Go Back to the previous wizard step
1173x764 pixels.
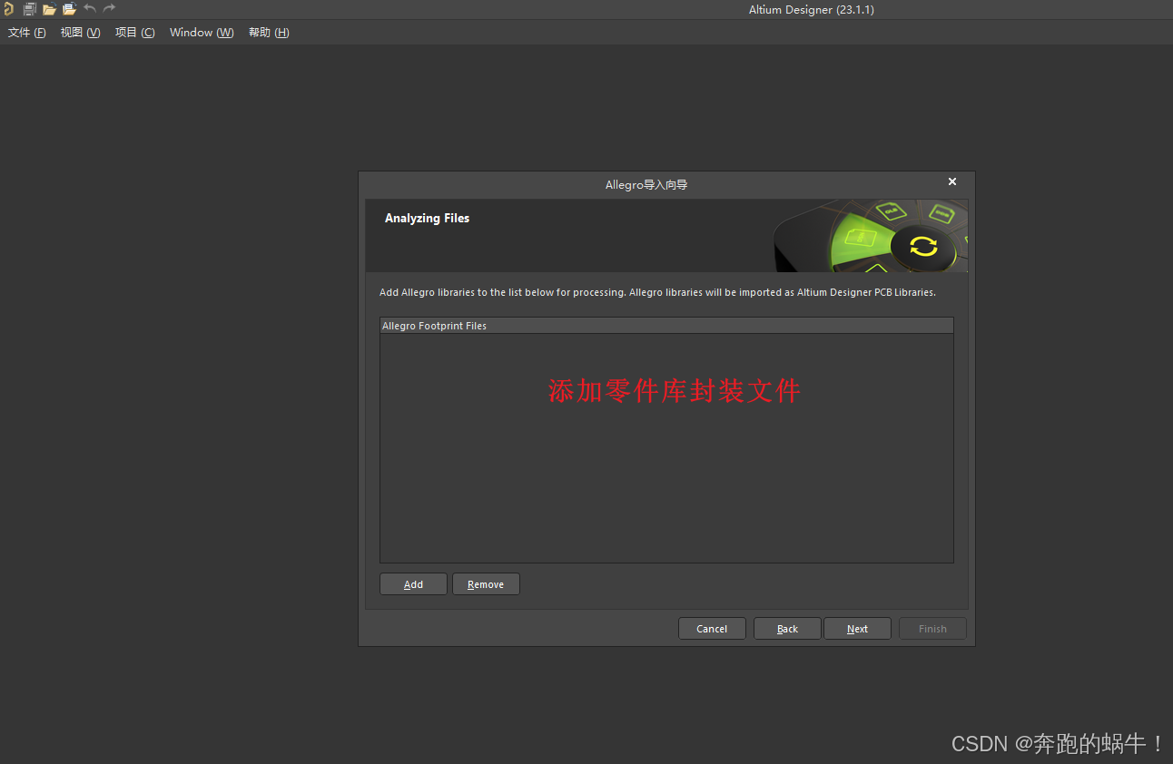click(787, 629)
